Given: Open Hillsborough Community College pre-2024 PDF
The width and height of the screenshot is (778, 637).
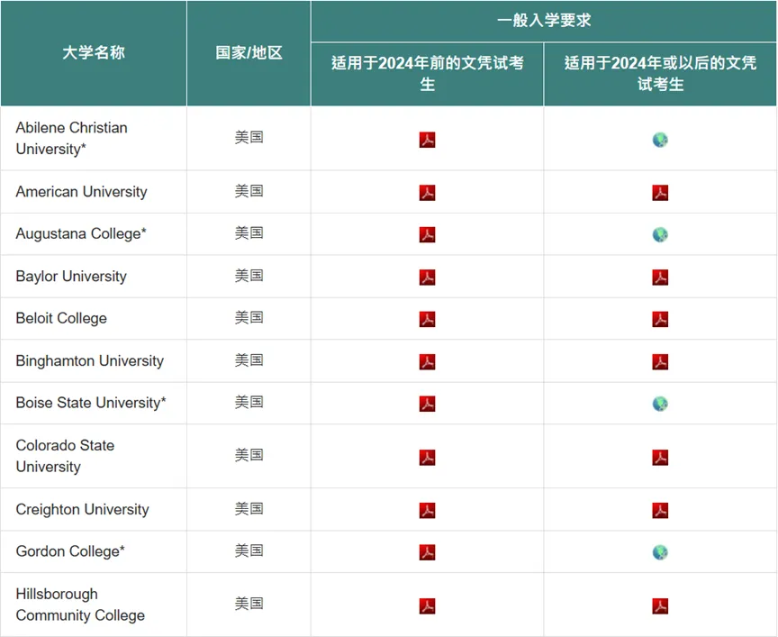Looking at the screenshot, I should pyautogui.click(x=427, y=604).
